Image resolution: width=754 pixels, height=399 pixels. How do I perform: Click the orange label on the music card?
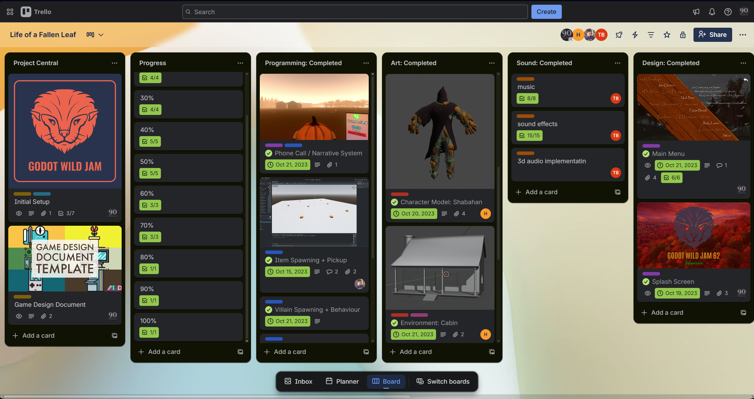click(525, 79)
